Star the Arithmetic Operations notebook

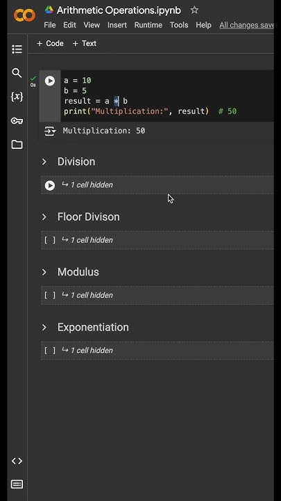coord(194,10)
